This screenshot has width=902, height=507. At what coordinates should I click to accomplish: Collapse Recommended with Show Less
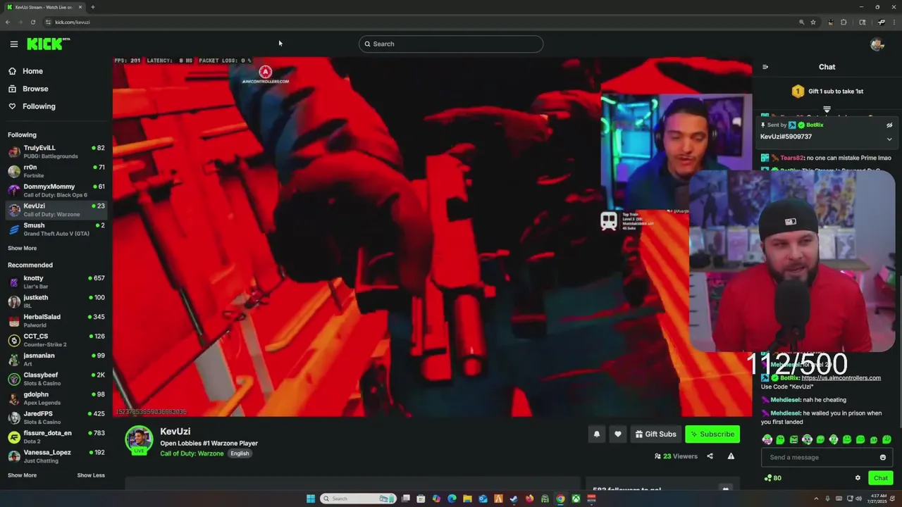tap(91, 475)
